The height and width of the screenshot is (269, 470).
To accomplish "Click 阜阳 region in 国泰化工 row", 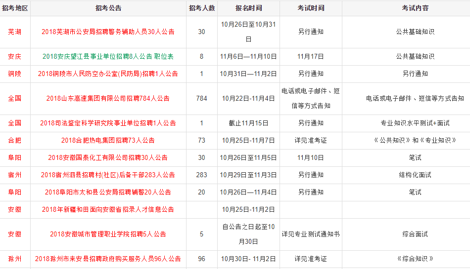I will (x=15, y=158).
